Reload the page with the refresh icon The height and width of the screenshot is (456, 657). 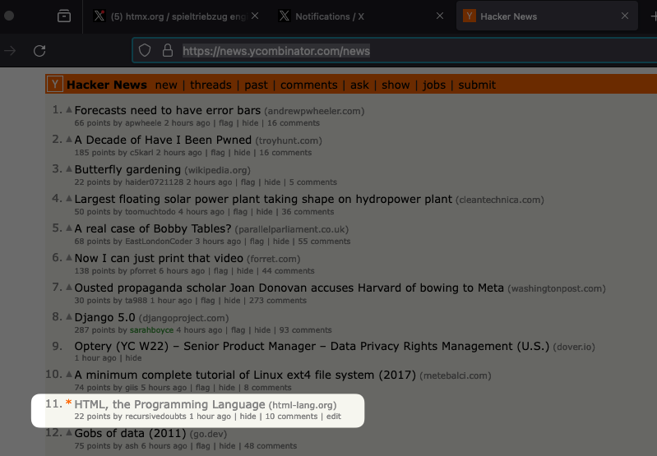tap(39, 51)
